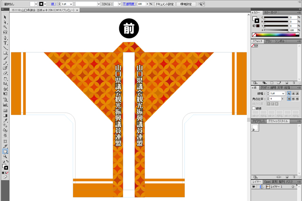Screen dimensions: 302x201
Task: Select bevel join in stroke panel
Action: pos(297,99)
